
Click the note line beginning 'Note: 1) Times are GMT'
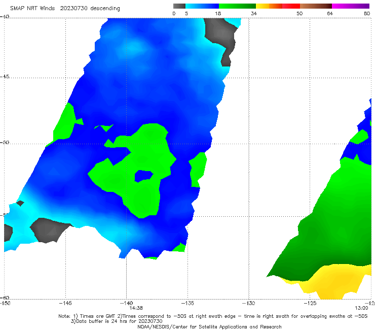[213, 316]
